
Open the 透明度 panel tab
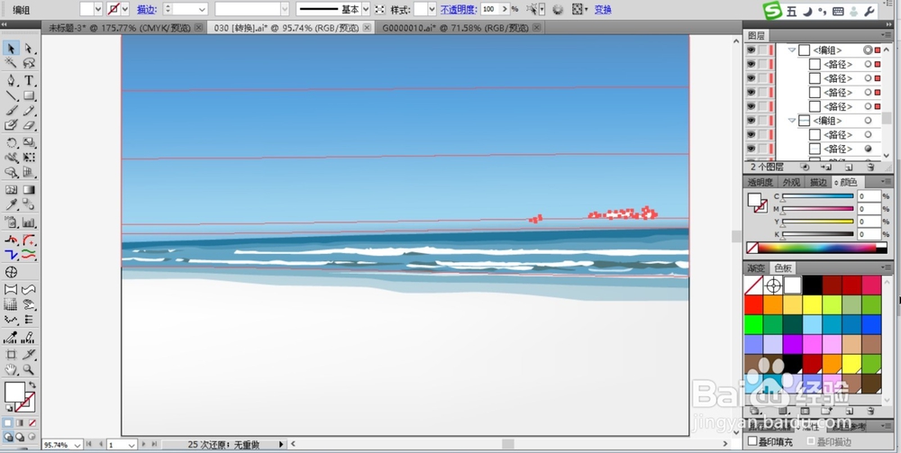pyautogui.click(x=760, y=182)
